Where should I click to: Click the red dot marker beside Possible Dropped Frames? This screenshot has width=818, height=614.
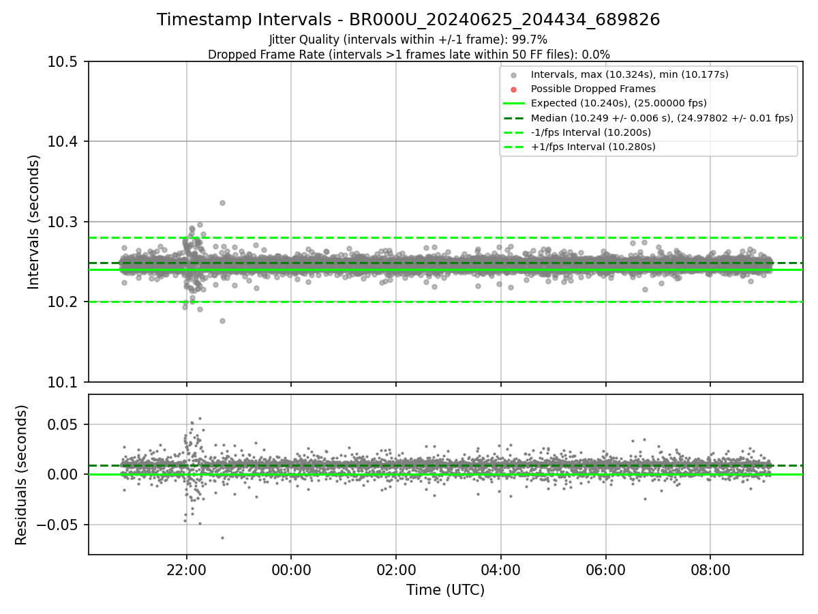514,89
